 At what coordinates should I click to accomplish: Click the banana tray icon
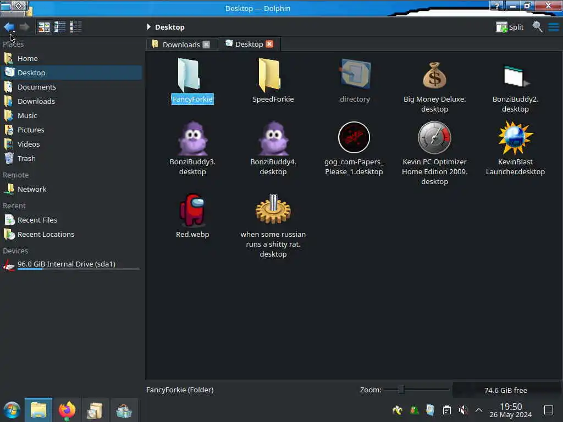coord(398,410)
